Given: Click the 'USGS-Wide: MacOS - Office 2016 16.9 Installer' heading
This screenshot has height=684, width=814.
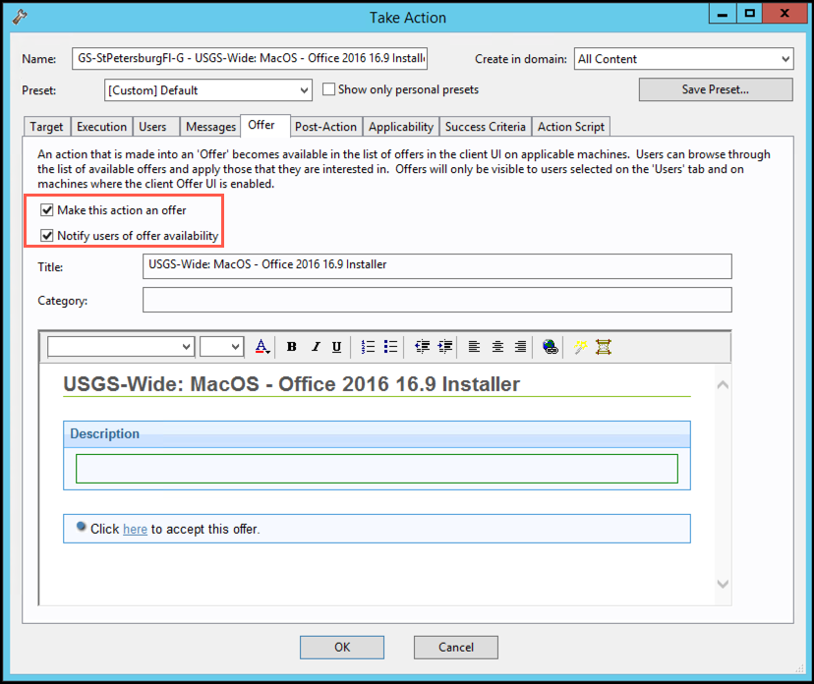Looking at the screenshot, I should pyautogui.click(x=291, y=384).
